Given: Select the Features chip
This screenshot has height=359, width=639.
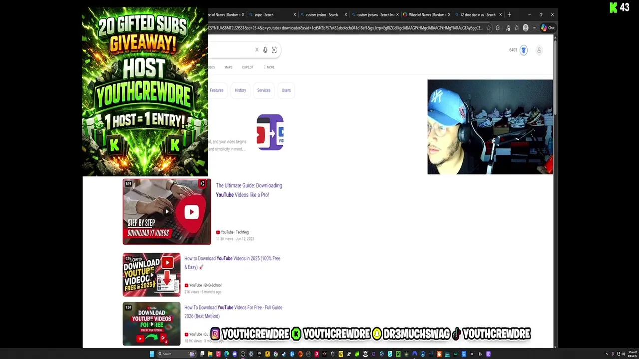Looking at the screenshot, I should pos(217,90).
